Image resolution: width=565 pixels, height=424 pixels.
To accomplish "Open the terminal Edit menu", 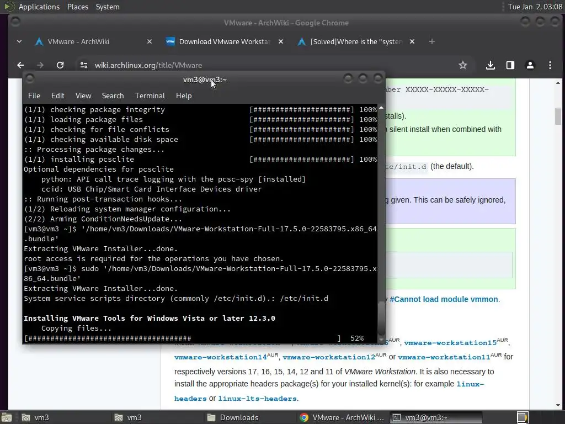I will coord(57,96).
